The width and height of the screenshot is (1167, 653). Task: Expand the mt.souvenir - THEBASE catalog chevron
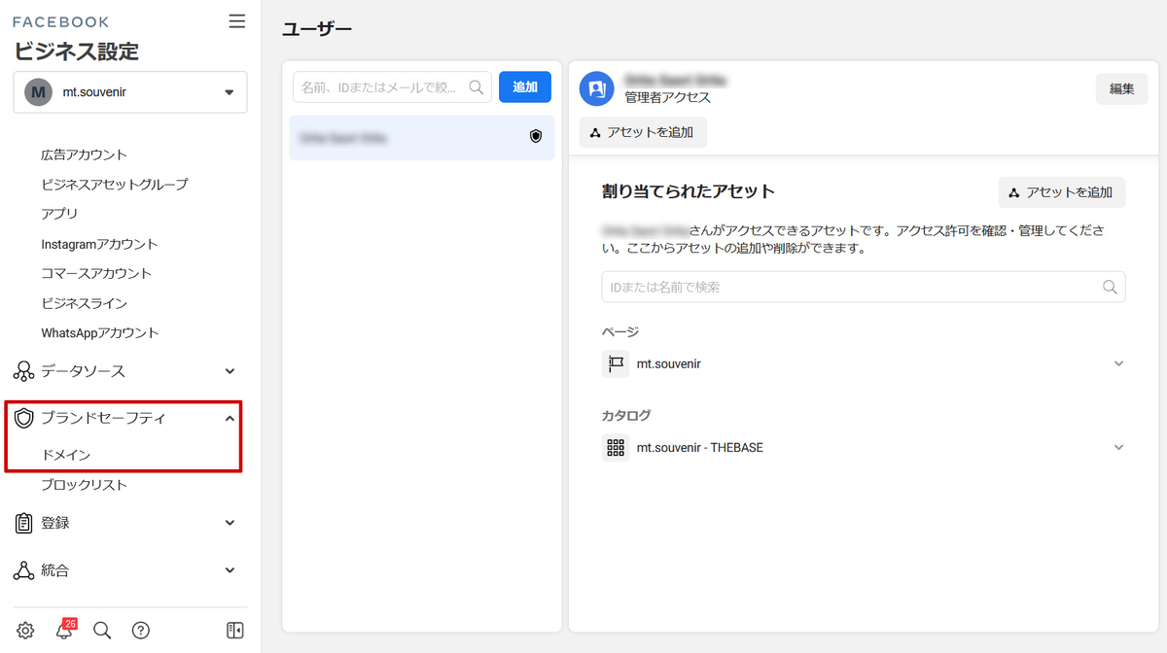pyautogui.click(x=1118, y=447)
